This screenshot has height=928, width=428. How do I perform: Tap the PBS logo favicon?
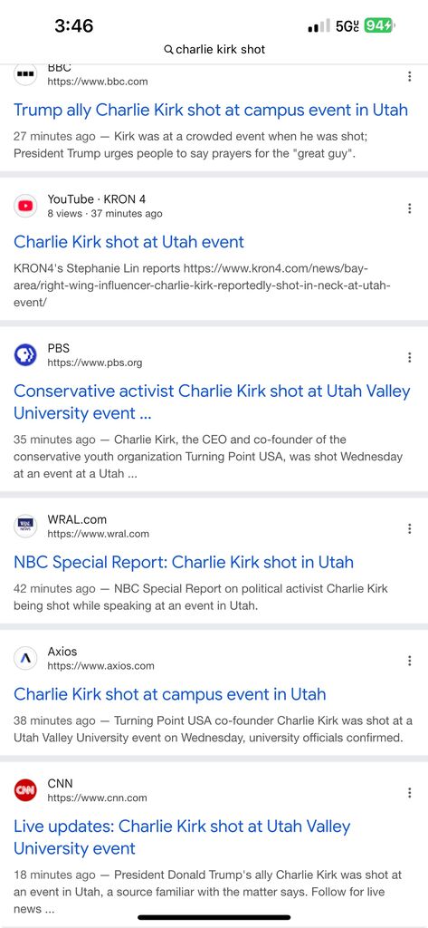[x=25, y=355]
